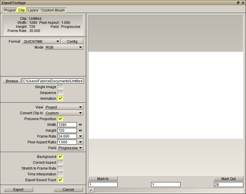Toggle the Background checkbox
Image resolution: width=246 pixels, height=194 pixels.
[x=60, y=157]
